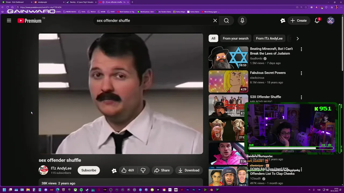The width and height of the screenshot is (344, 193).
Task: Open Beating Minecraft video thumbnail
Action: (x=228, y=57)
